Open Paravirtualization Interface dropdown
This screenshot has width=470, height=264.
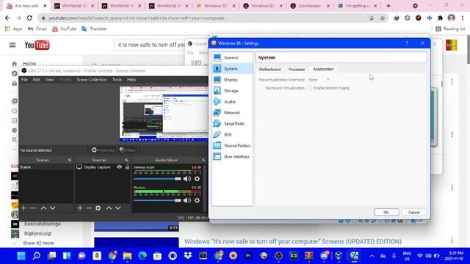(x=319, y=80)
